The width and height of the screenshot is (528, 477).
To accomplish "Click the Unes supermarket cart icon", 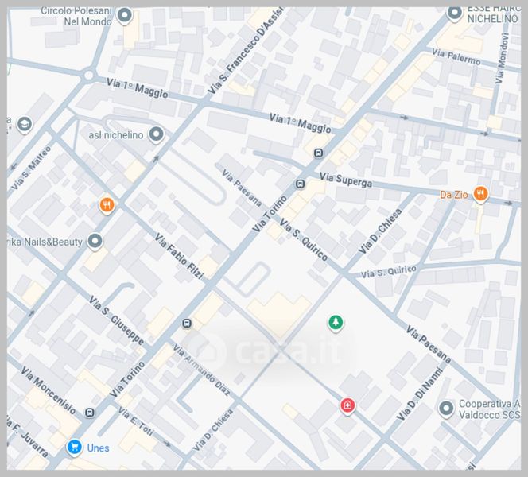I will click(74, 448).
